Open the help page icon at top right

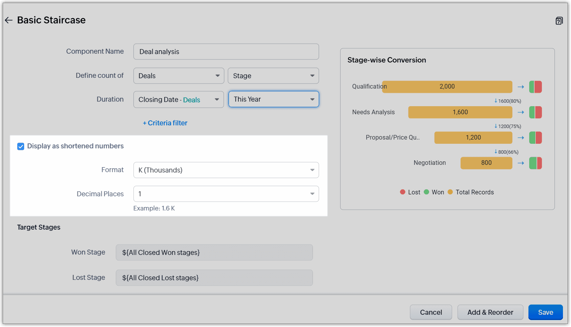[x=559, y=21]
